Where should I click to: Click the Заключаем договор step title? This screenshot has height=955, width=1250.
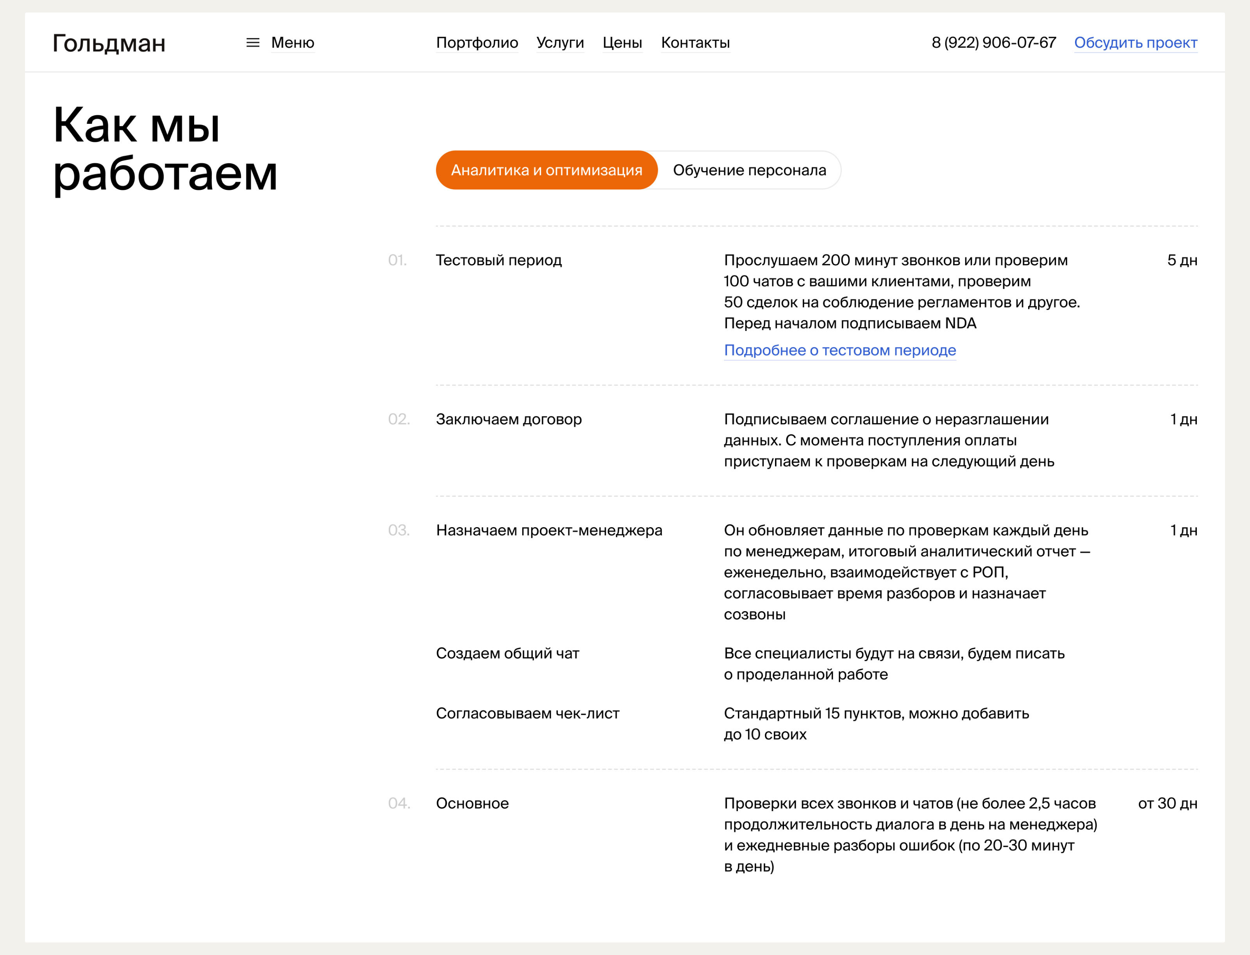tap(509, 420)
